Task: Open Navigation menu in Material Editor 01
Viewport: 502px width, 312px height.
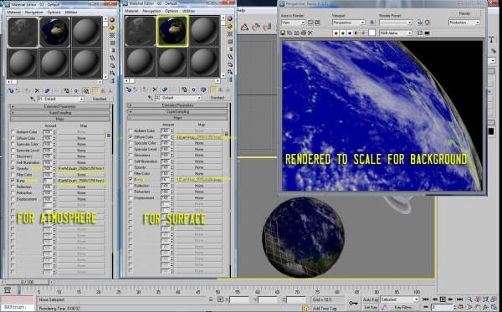Action: 34,13
